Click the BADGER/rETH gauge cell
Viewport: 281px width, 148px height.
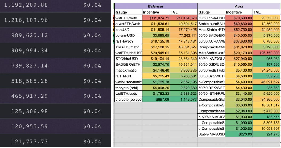pos(128,64)
